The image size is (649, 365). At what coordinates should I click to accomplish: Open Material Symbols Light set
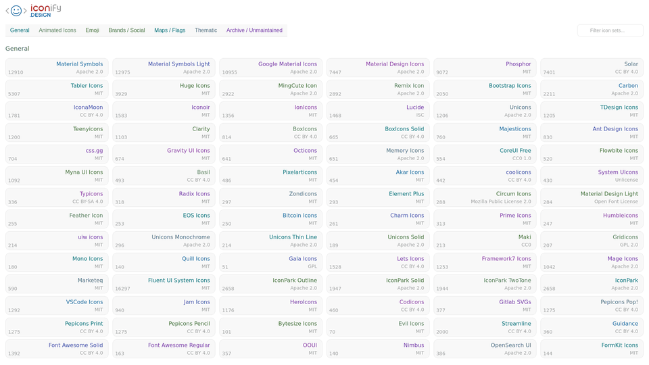pos(164,68)
